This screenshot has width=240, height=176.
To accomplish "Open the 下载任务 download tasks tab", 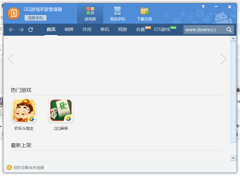I will (144, 14).
